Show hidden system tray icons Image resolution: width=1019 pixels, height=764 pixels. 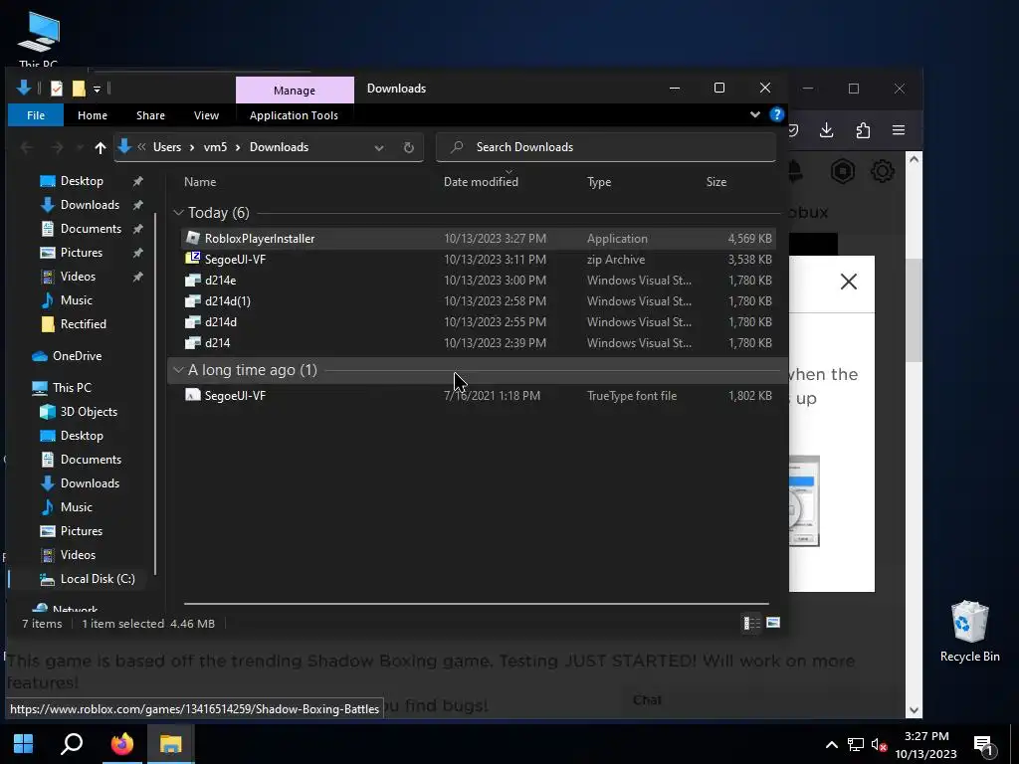831,745
